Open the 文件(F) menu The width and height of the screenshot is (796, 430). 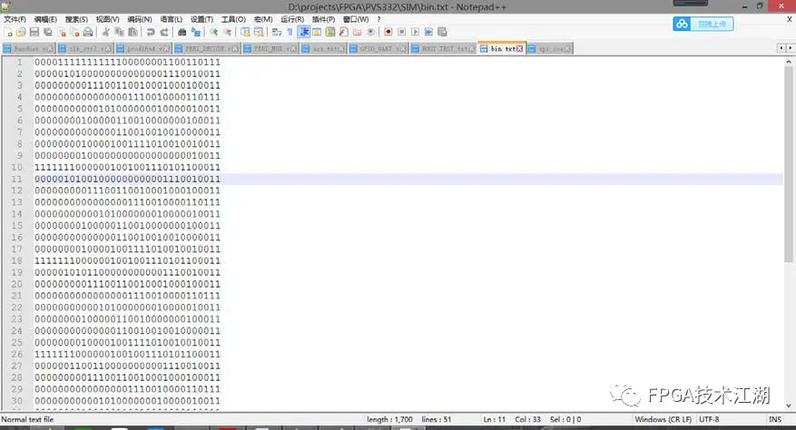15,19
